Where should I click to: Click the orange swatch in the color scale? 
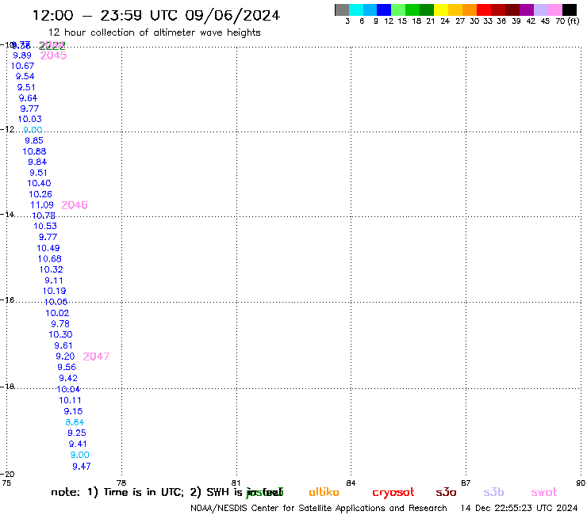(x=470, y=10)
